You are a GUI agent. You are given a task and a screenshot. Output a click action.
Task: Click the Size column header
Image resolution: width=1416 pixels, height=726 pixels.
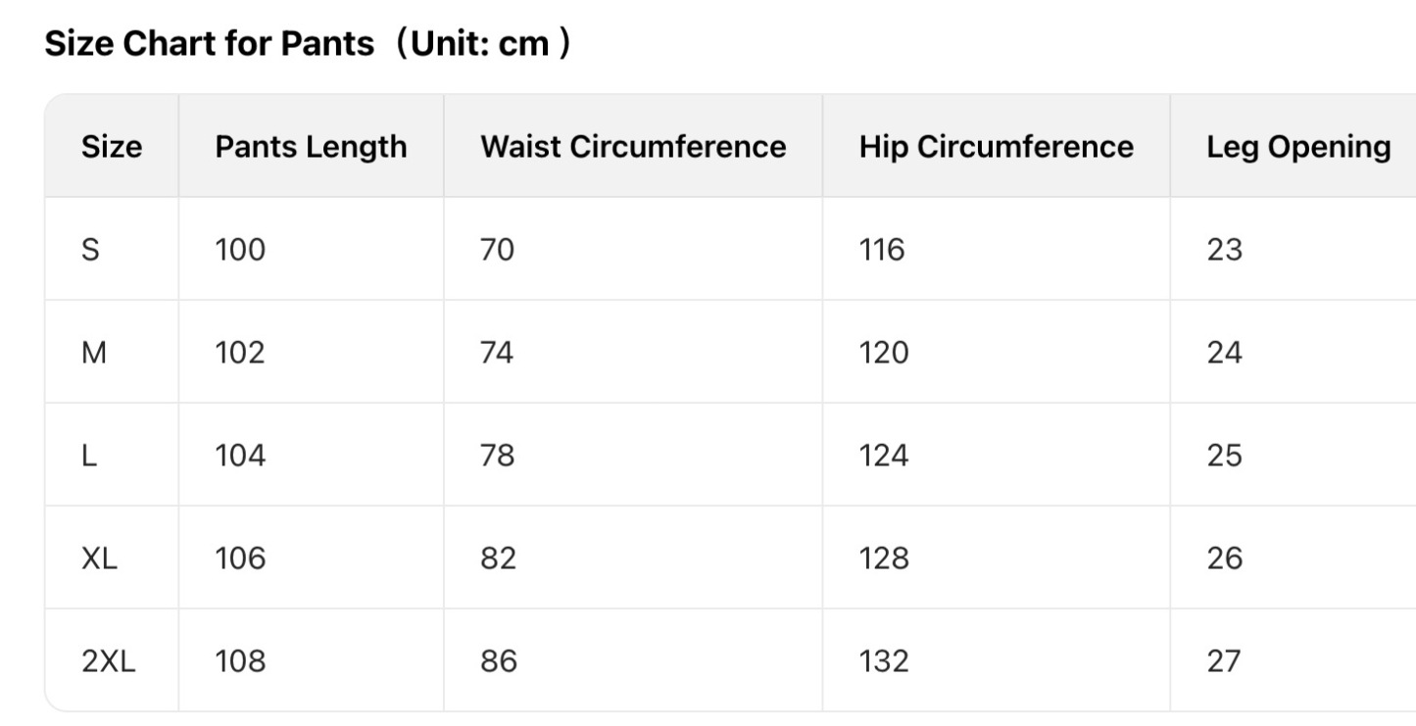[112, 147]
